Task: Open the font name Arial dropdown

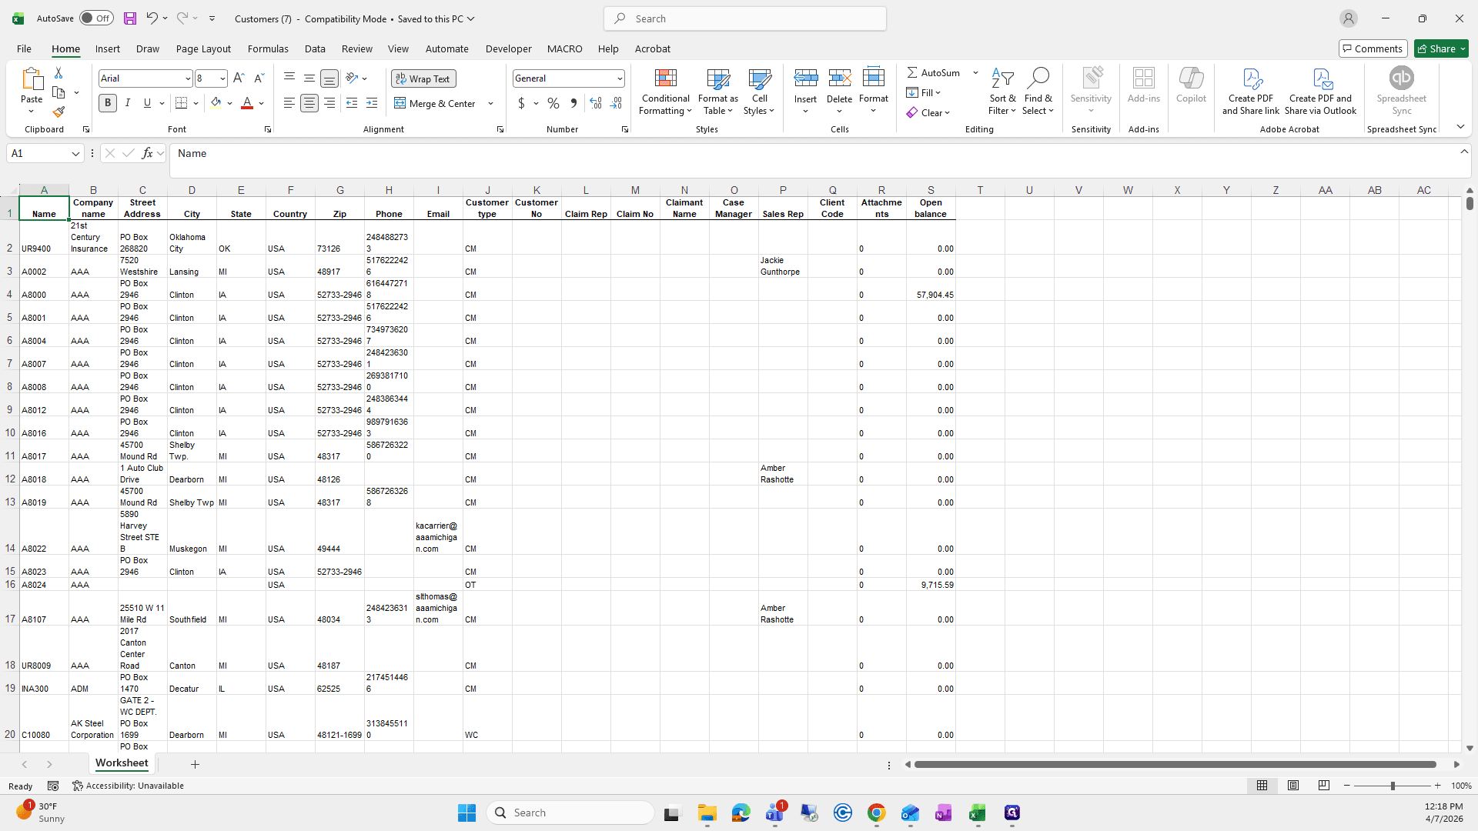Action: coord(187,78)
